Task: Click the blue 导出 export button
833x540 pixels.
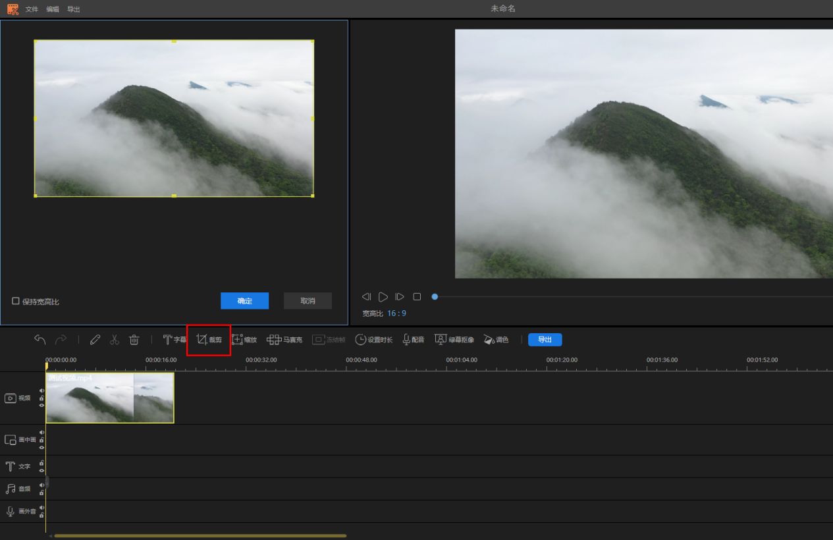Action: tap(545, 340)
